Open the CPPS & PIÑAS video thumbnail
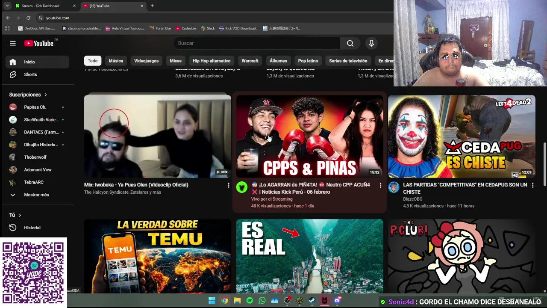 pyautogui.click(x=310, y=136)
